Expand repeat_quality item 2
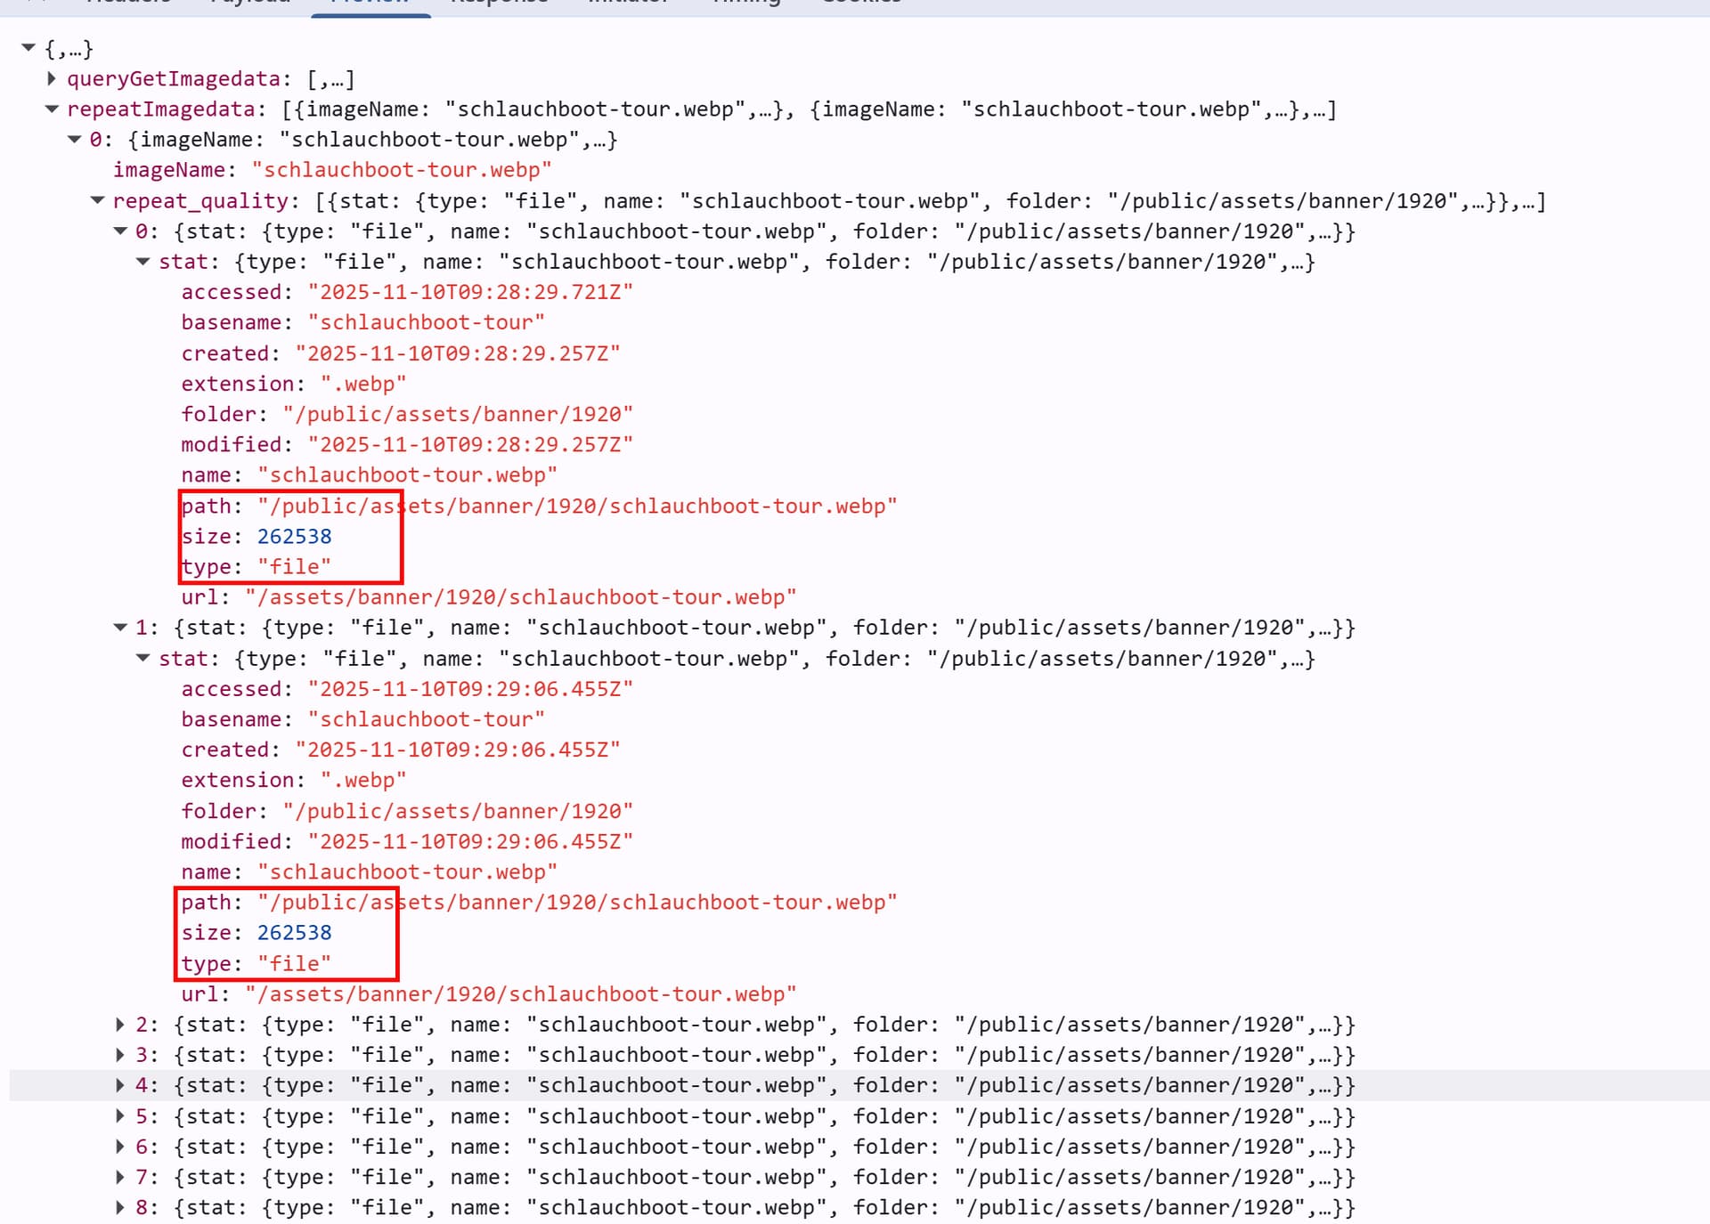The height and width of the screenshot is (1224, 1710). point(120,1025)
